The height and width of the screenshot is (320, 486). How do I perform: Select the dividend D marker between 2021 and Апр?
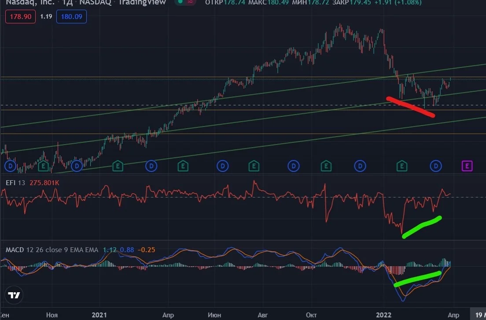pyautogui.click(x=151, y=166)
